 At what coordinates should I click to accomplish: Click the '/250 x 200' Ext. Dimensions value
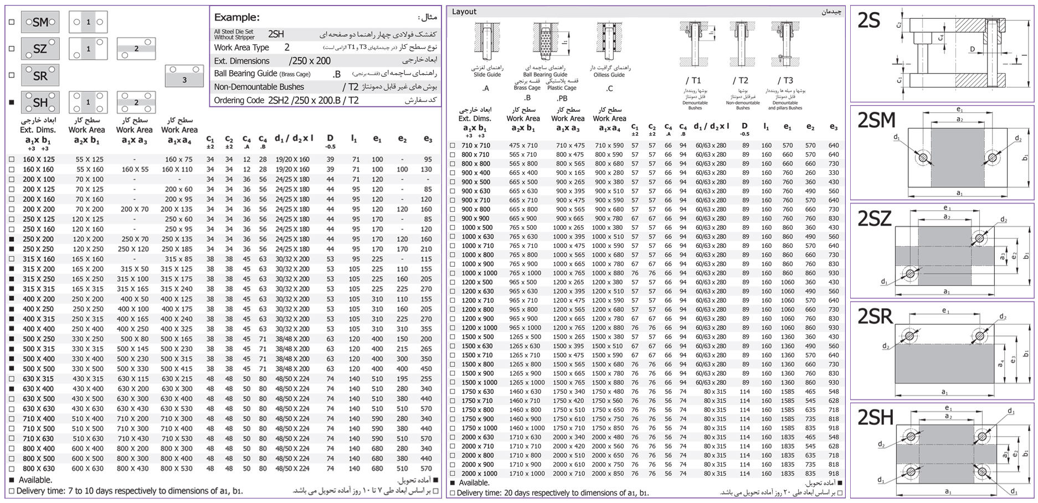click(x=310, y=61)
